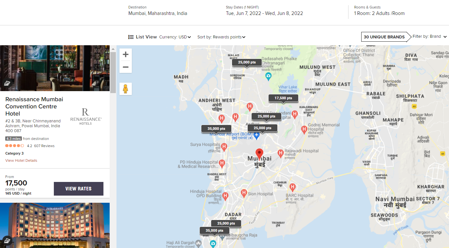Open View Hotel Details link

(x=21, y=160)
